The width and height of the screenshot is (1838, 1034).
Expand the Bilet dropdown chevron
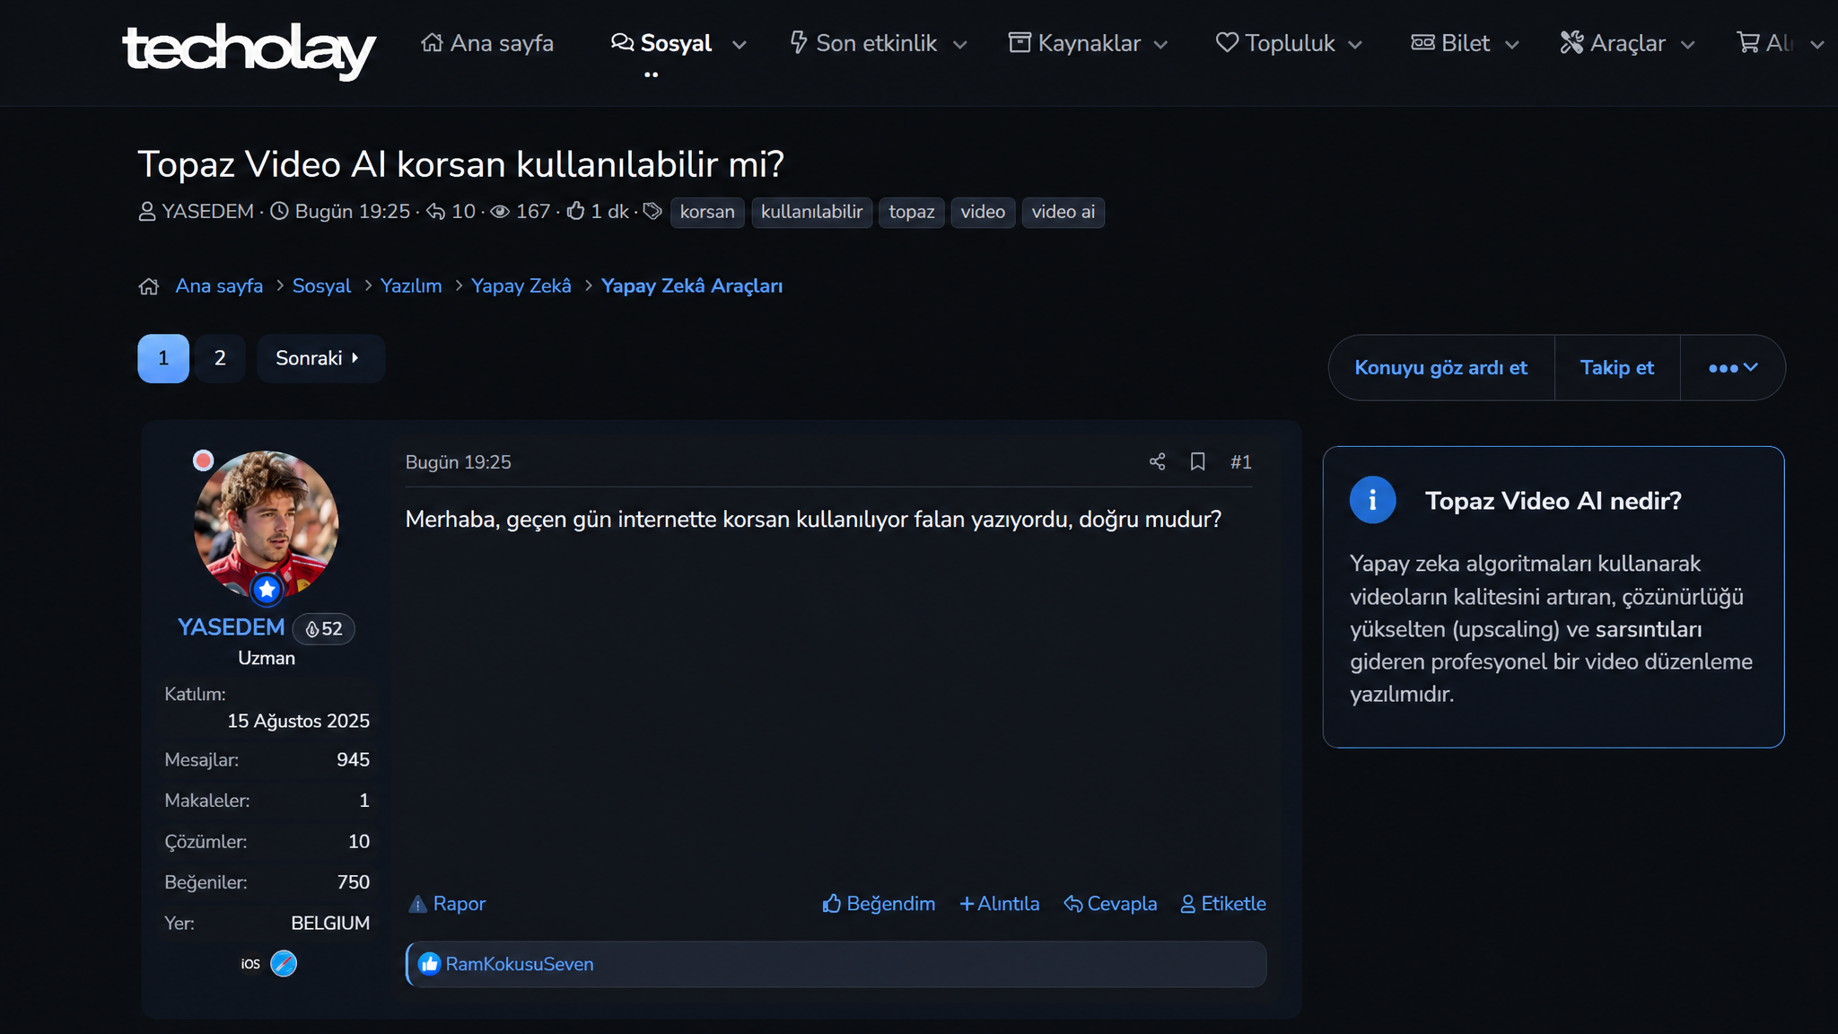click(x=1511, y=44)
